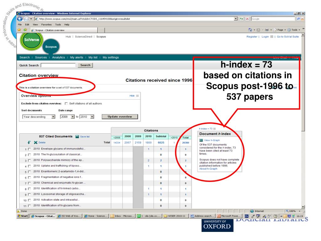This screenshot has height=241, width=321.
Task: Open Inbox - Microsoft taskbar item
Action: tap(123, 216)
